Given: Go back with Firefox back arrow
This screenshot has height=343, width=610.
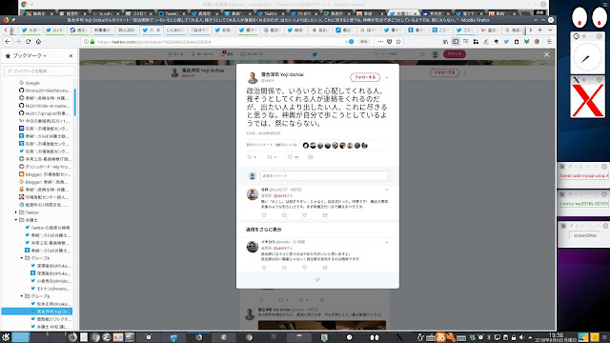Looking at the screenshot, I should coord(8,42).
